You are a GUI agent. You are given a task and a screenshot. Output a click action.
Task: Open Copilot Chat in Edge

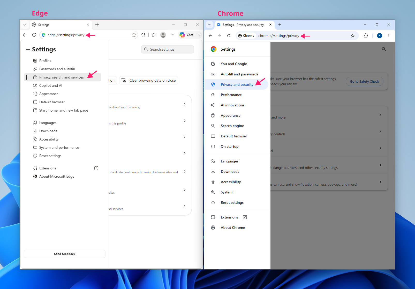(x=187, y=35)
